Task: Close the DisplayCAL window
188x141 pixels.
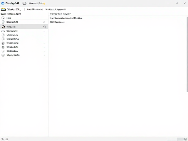Action: 184,3
